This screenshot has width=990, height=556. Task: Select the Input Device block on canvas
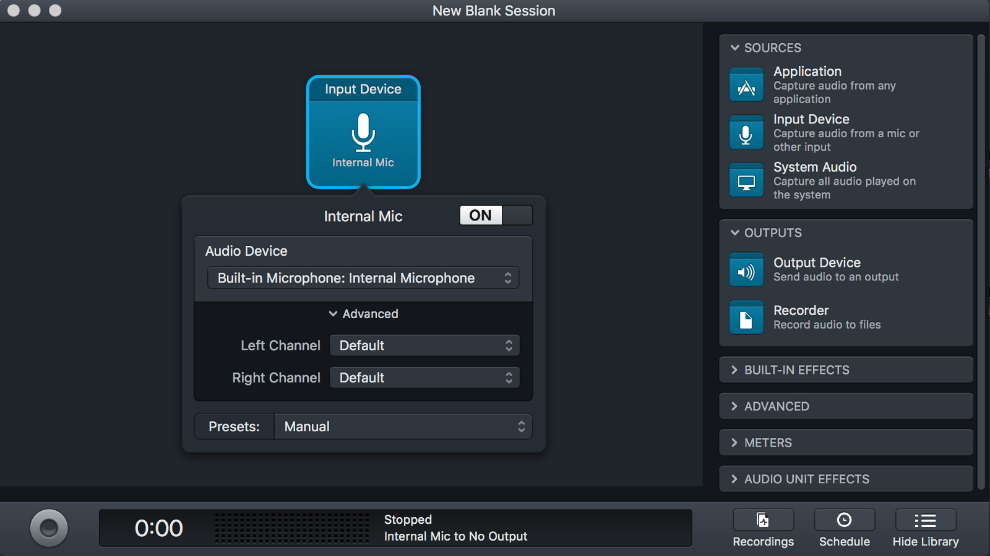point(363,132)
